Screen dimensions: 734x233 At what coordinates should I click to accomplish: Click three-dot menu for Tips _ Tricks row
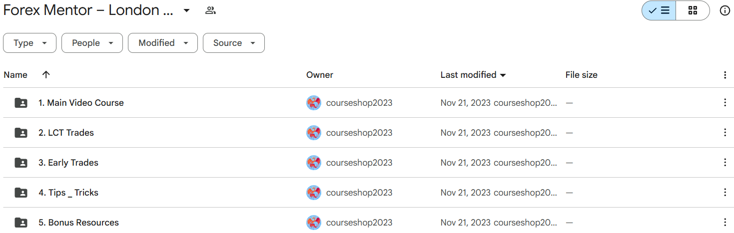725,193
